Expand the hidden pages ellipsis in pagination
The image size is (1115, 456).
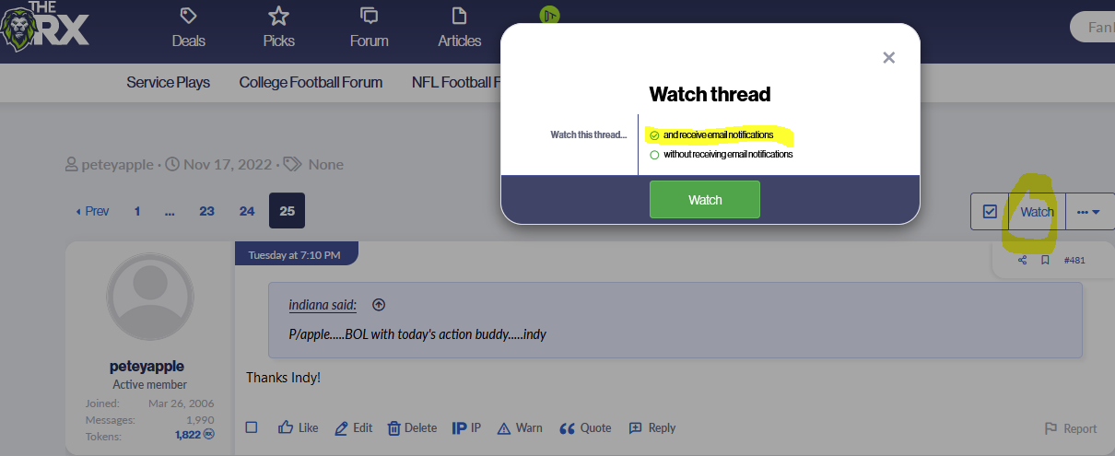[x=170, y=211]
